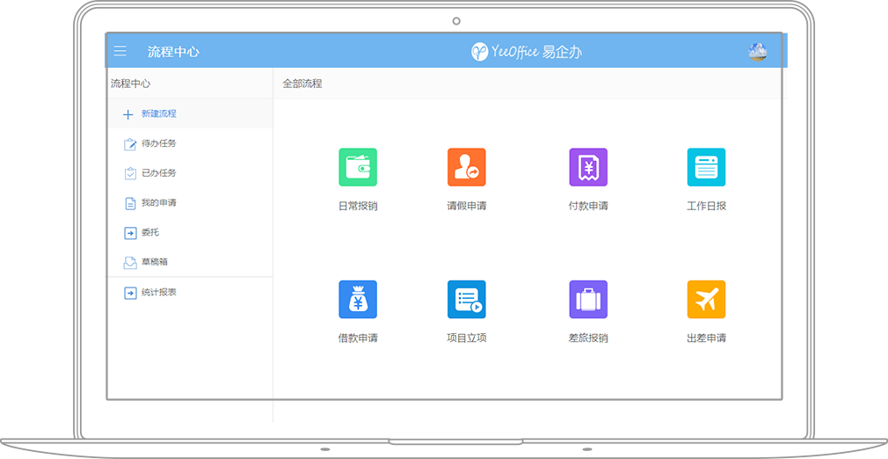
Task: Open the 借款申请 money bag icon
Action: click(x=358, y=300)
